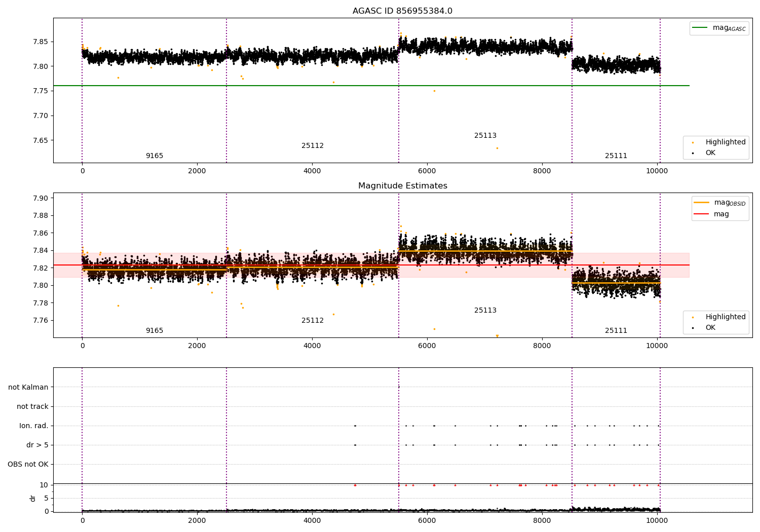Select OK legend entry in top plot
The image size is (760, 532).
click(704, 153)
